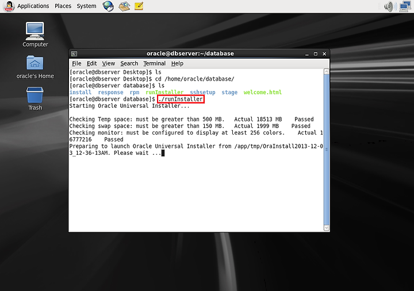
Task: Click the terminal scrollbar down arrow
Action: 327,228
